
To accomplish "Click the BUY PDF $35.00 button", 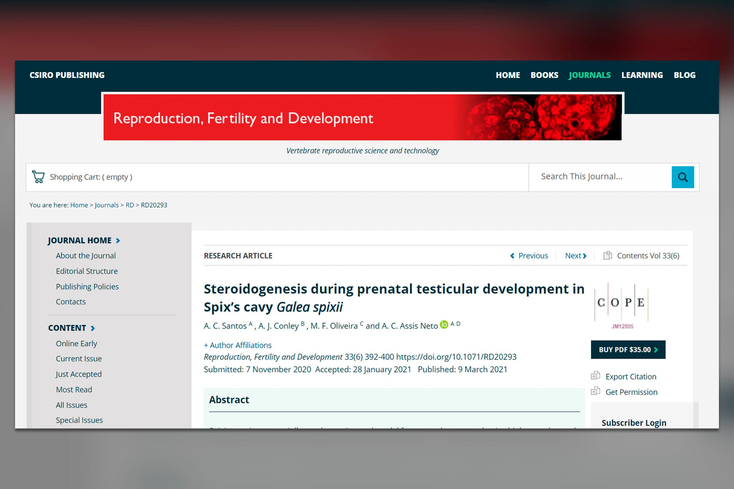I will (628, 350).
